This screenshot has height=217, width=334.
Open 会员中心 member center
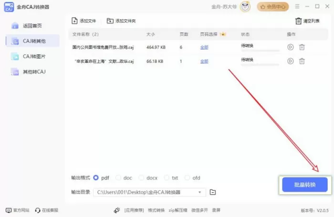(x=273, y=7)
